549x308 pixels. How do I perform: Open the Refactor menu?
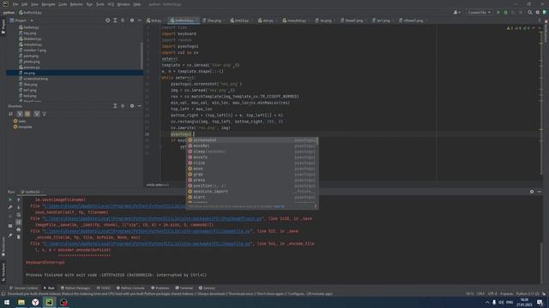(x=76, y=4)
